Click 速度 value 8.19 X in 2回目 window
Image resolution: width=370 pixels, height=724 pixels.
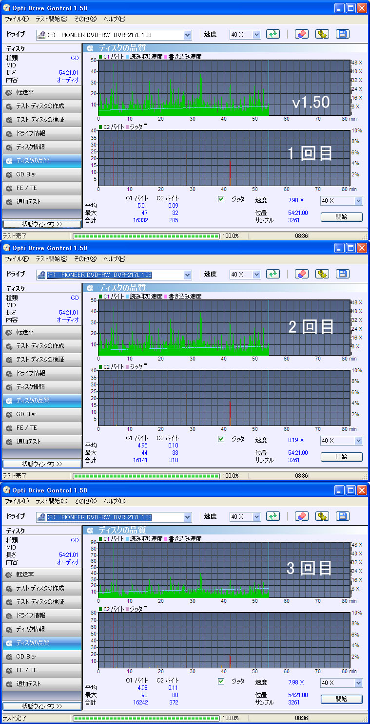coord(295,440)
